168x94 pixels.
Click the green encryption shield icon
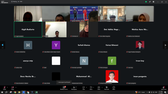click(x=146, y=2)
